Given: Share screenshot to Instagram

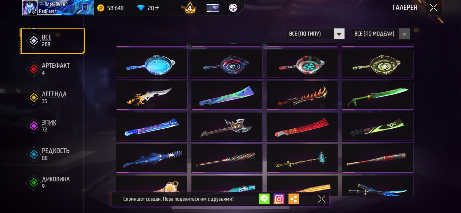Looking at the screenshot, I should (x=279, y=199).
